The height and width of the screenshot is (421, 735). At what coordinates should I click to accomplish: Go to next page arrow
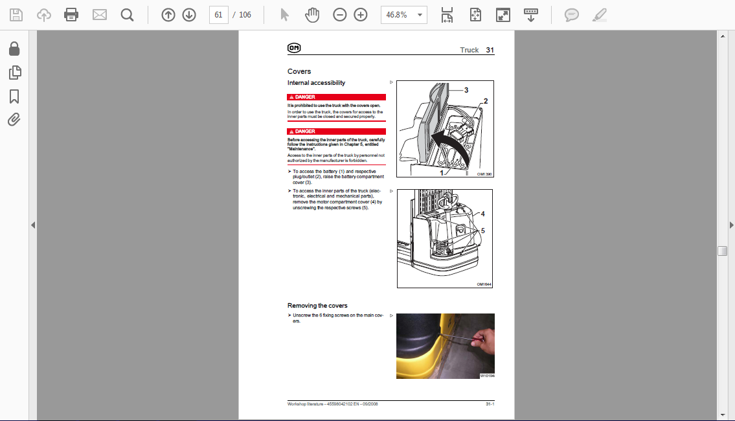pos(189,15)
